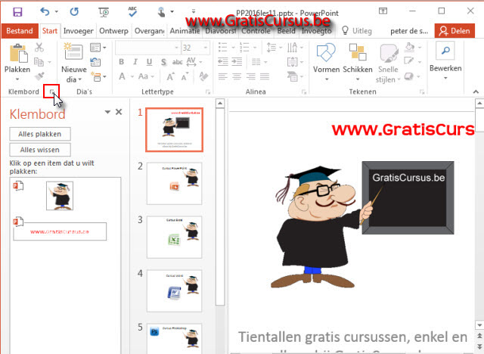
Task: Click the Copy icon in Klembord group
Action: 39,62
